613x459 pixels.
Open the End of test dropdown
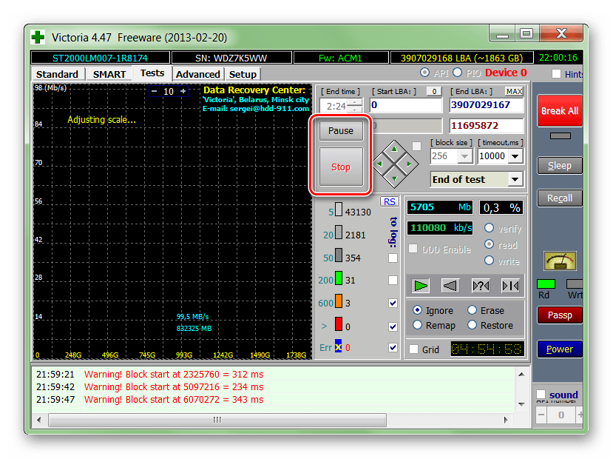click(x=515, y=179)
